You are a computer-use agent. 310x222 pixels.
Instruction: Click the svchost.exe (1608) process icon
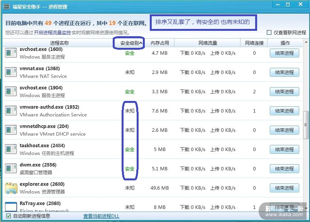pyautogui.click(x=11, y=53)
